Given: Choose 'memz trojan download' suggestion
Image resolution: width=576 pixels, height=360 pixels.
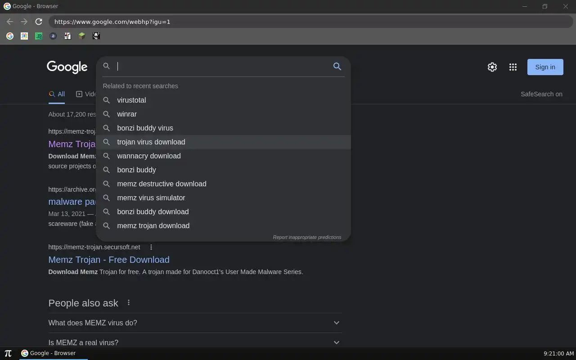Looking at the screenshot, I should (x=223, y=225).
